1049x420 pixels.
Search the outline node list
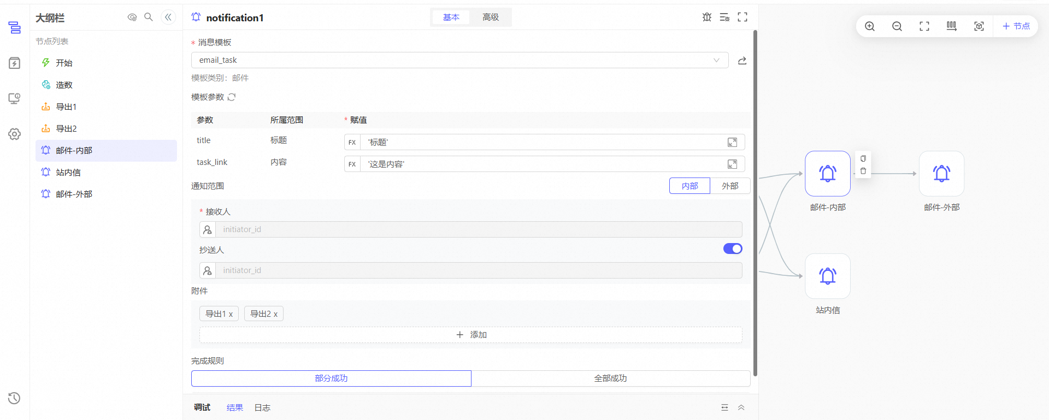[149, 17]
